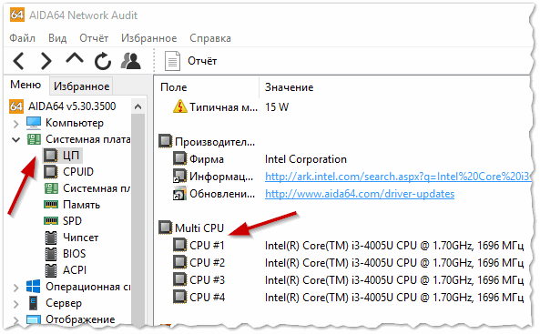Click the tree panel scroll-up arrow
The height and width of the screenshot is (334, 540).
click(x=138, y=106)
